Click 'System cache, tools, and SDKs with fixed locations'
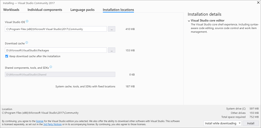 click(85, 86)
